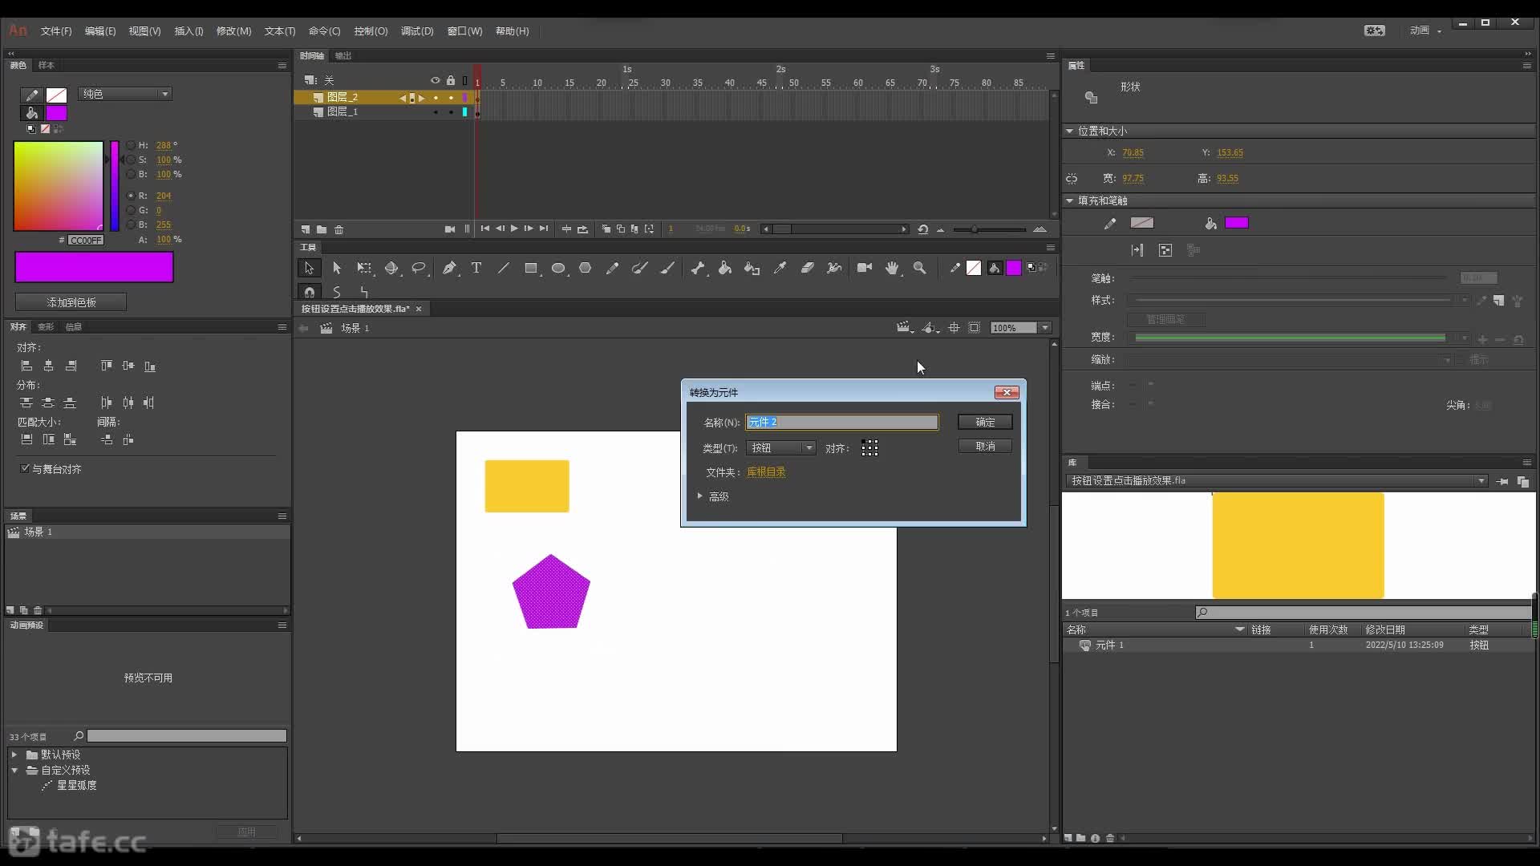Click the center stage icon

pos(954,328)
